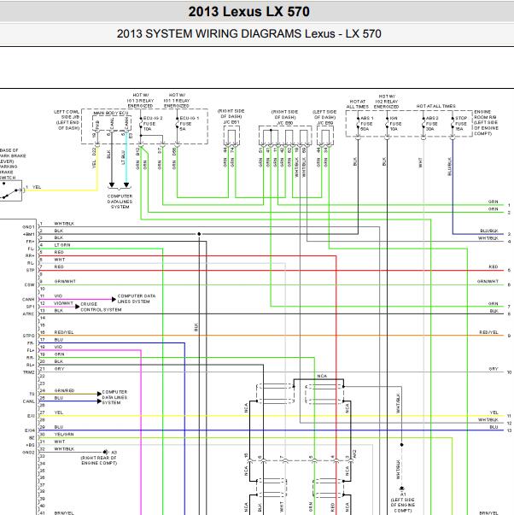Viewport: 514px width, 515px height.
Task: Click the 'HOT W/ IG2 RELAY ENERGIZED' header
Action: (x=387, y=102)
